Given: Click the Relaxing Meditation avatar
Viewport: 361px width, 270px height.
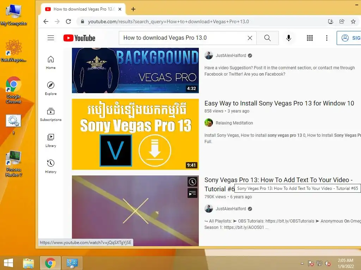Looking at the screenshot, I should [209, 123].
